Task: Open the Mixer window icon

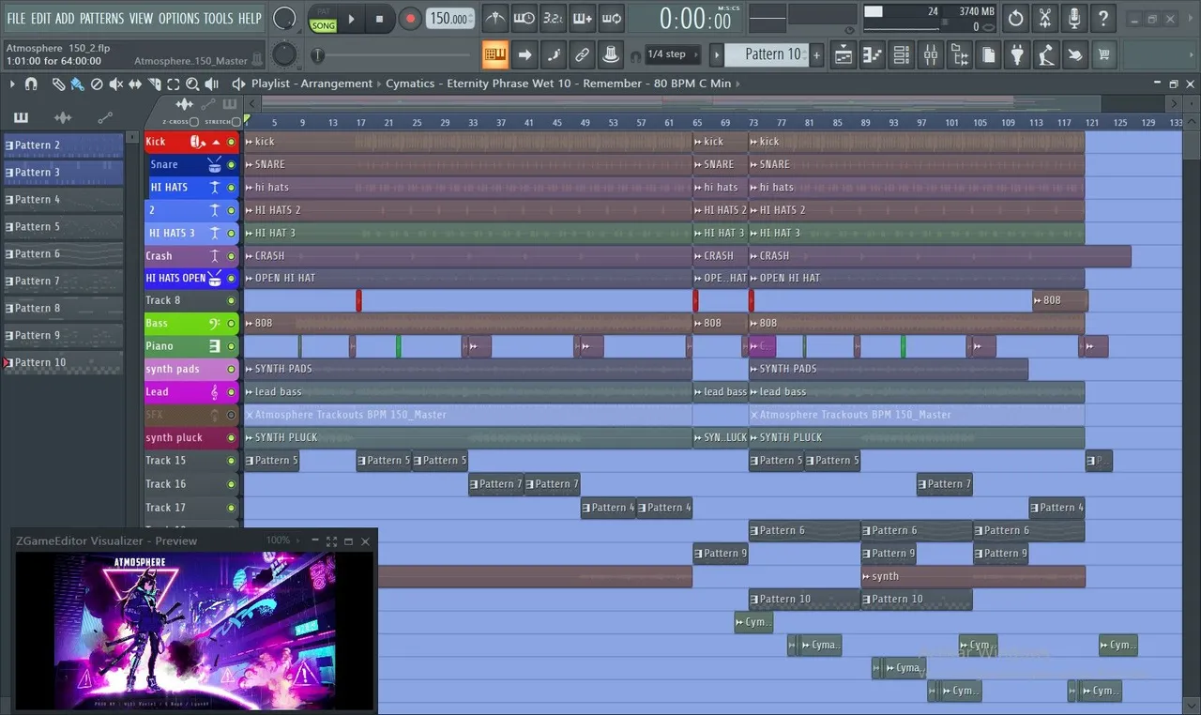Action: (931, 54)
